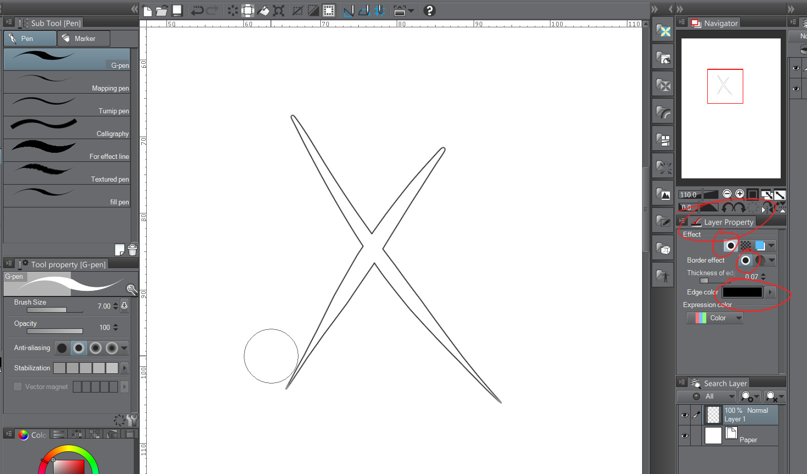Select Edge border effect type
The height and width of the screenshot is (474, 807).
tap(745, 260)
